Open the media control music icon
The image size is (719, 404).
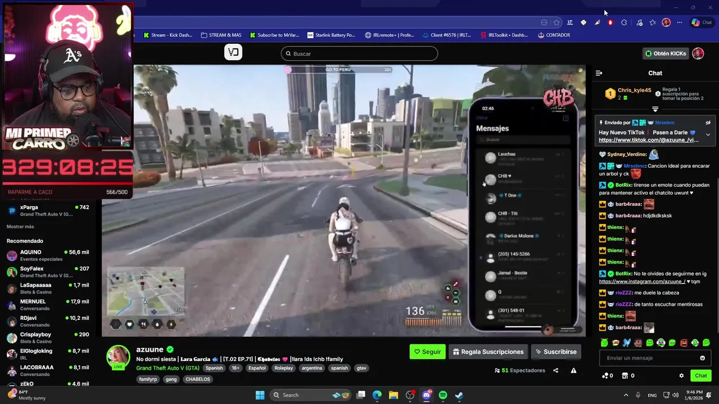[639, 22]
